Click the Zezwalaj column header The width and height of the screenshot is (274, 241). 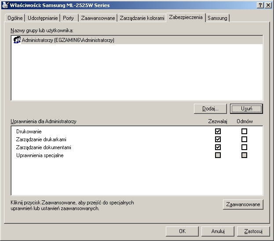tap(218, 121)
